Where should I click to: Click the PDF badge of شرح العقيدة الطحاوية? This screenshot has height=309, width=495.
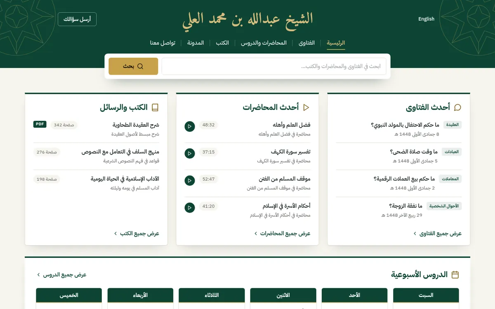(40, 124)
